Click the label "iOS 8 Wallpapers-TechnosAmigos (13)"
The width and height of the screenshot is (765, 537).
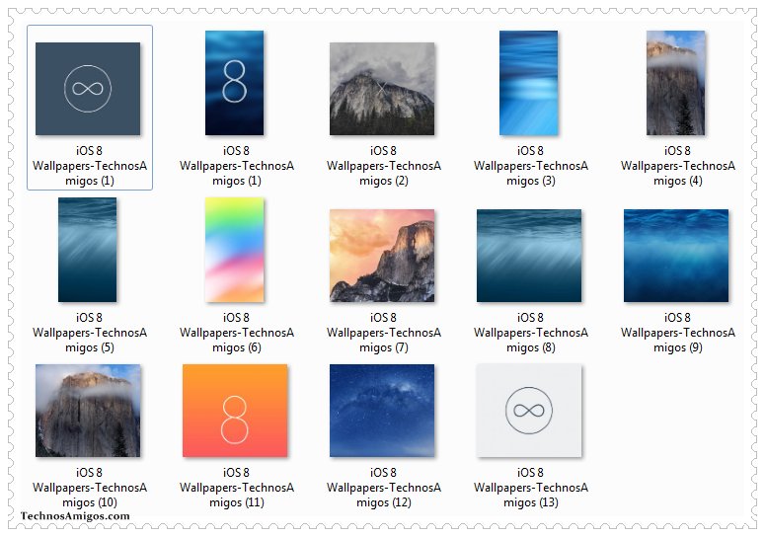[531, 488]
